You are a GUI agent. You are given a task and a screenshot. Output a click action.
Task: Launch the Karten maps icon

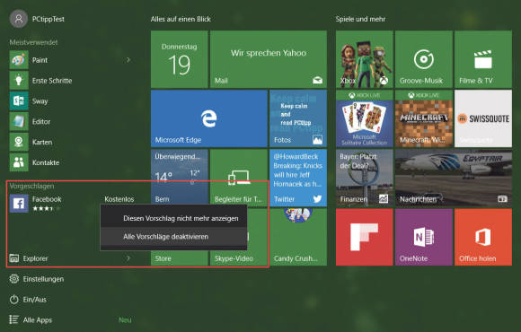[19, 142]
